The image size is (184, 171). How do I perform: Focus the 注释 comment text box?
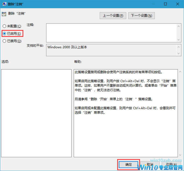pos(111,33)
